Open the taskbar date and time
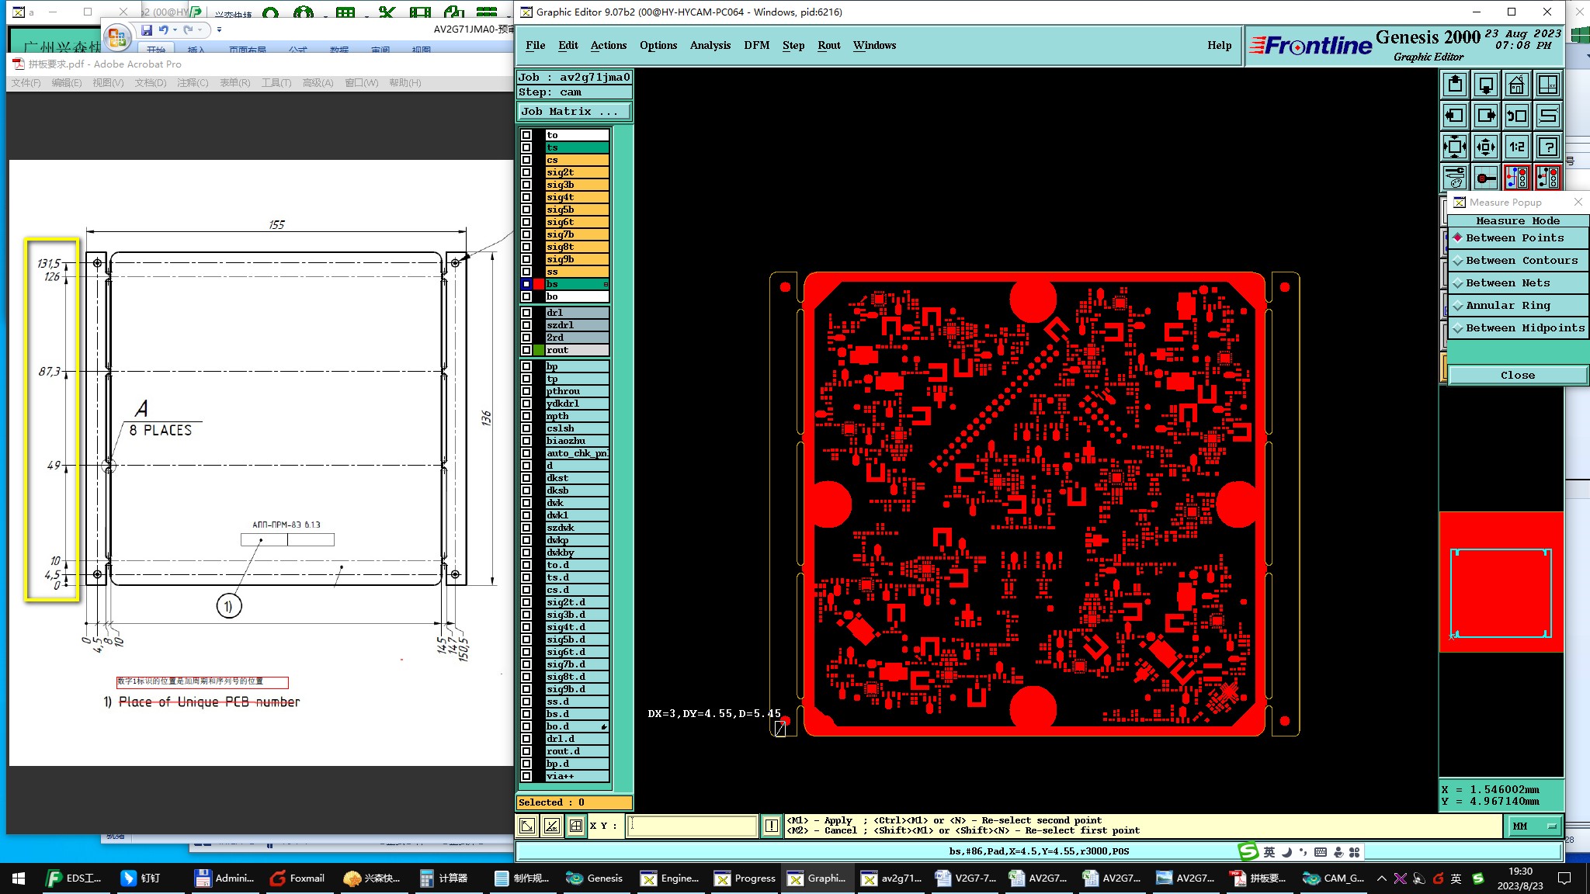This screenshot has height=894, width=1590. tap(1520, 878)
